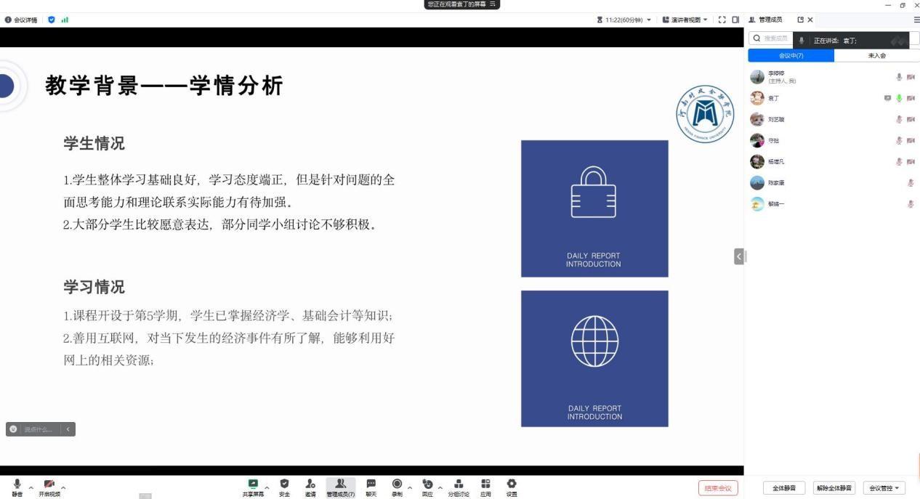Click 袁丁's screen sharing indicator icon
The width and height of the screenshot is (920, 499).
(x=887, y=98)
